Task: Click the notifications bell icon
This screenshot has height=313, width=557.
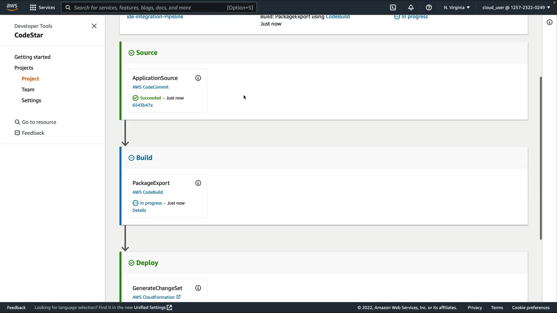Action: 411,8
